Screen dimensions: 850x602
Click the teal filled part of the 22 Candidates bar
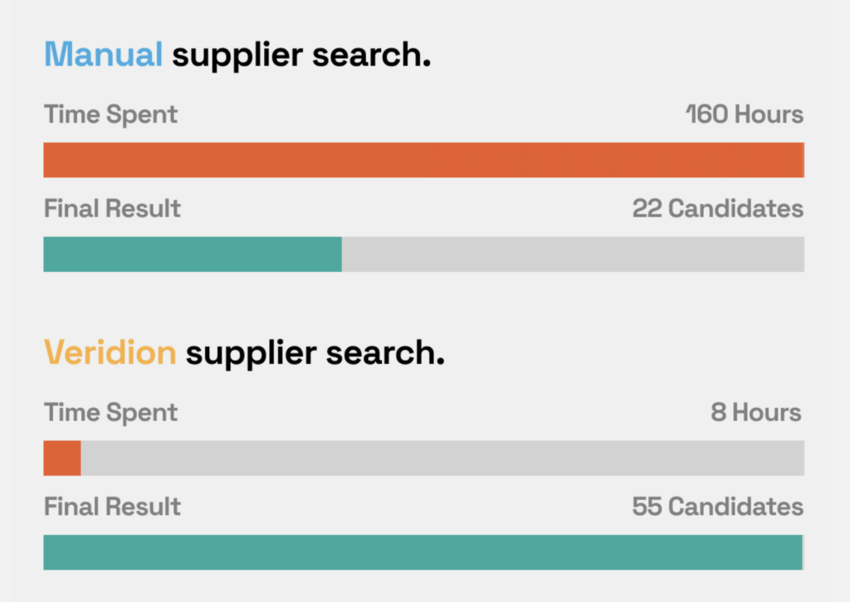tap(192, 255)
